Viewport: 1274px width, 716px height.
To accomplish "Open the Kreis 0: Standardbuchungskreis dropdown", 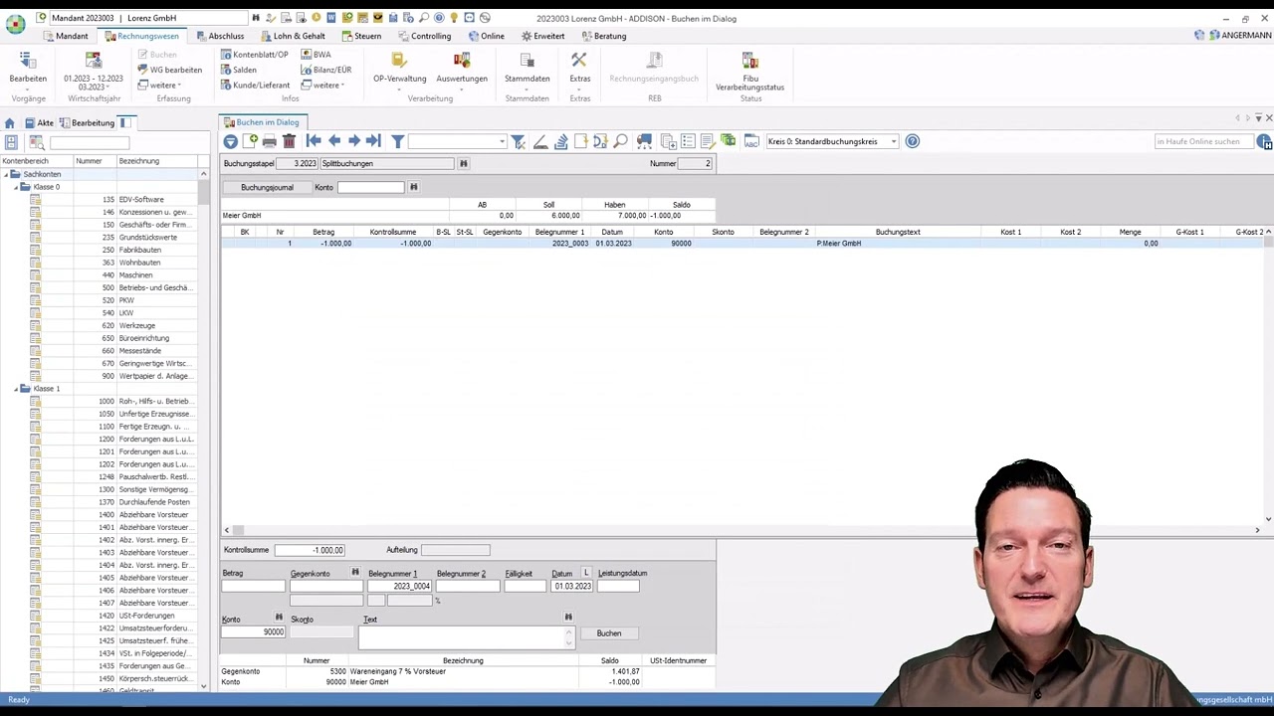I will coord(893,141).
